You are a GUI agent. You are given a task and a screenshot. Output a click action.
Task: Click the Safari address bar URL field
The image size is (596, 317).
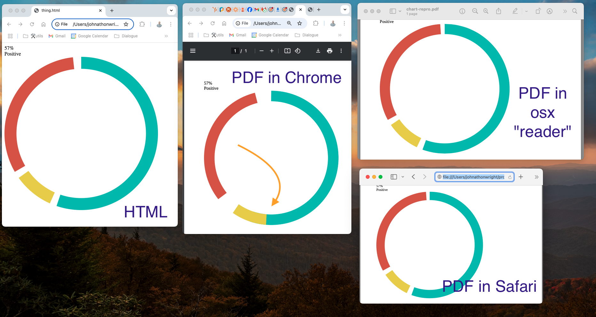(x=473, y=177)
